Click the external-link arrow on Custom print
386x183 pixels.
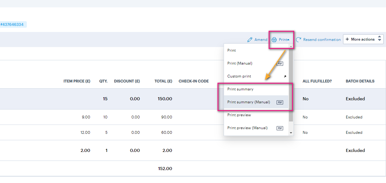285,76
